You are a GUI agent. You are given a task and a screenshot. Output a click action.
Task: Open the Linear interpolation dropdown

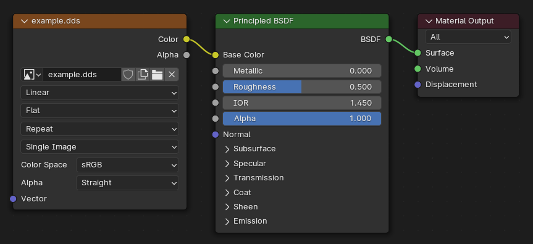[99, 93]
